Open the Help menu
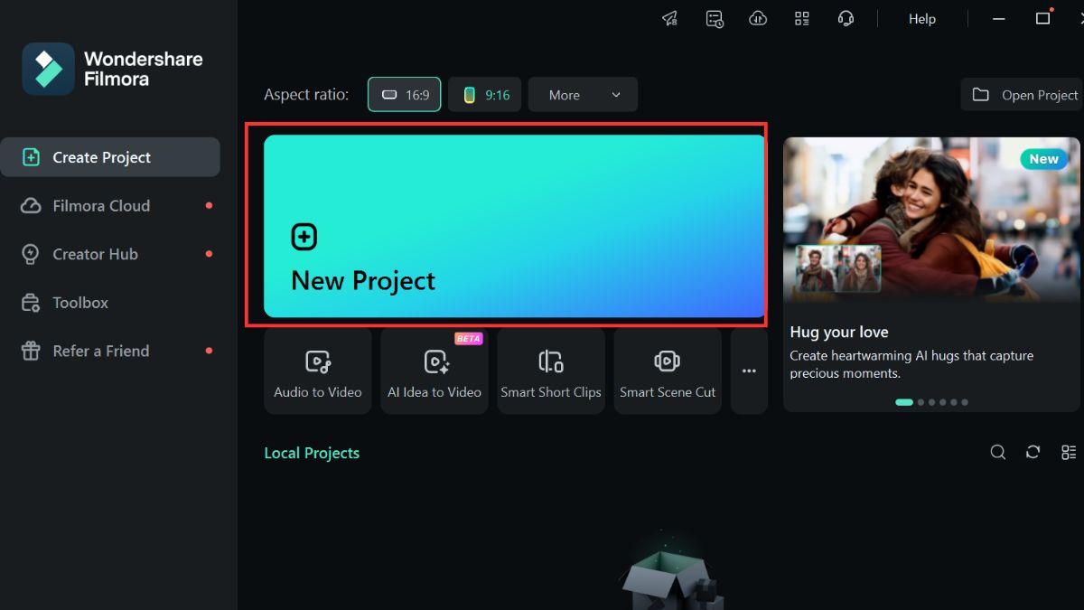 922,19
